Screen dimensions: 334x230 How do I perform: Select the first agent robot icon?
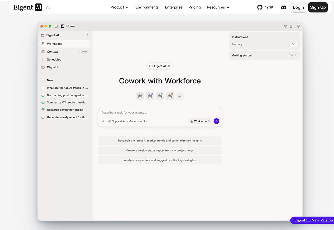click(140, 96)
